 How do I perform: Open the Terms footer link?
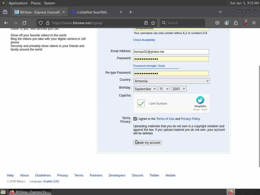pos(79,175)
